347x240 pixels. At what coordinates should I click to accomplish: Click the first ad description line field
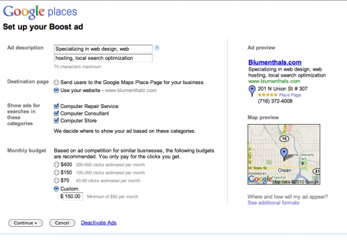point(103,49)
